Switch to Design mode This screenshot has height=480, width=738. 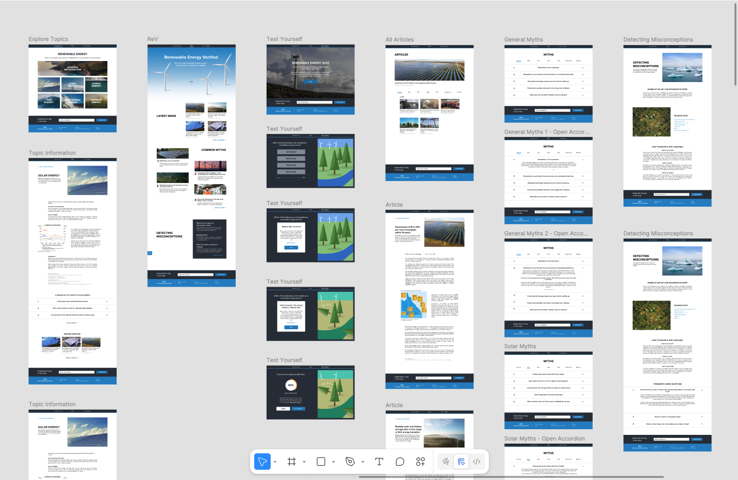(461, 462)
